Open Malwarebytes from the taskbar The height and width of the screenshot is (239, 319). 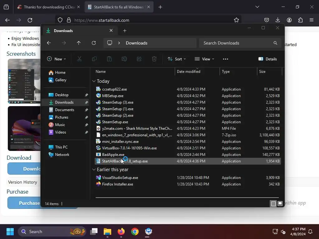tap(149, 232)
